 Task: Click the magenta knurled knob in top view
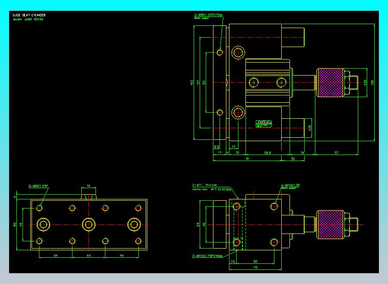click(330, 82)
